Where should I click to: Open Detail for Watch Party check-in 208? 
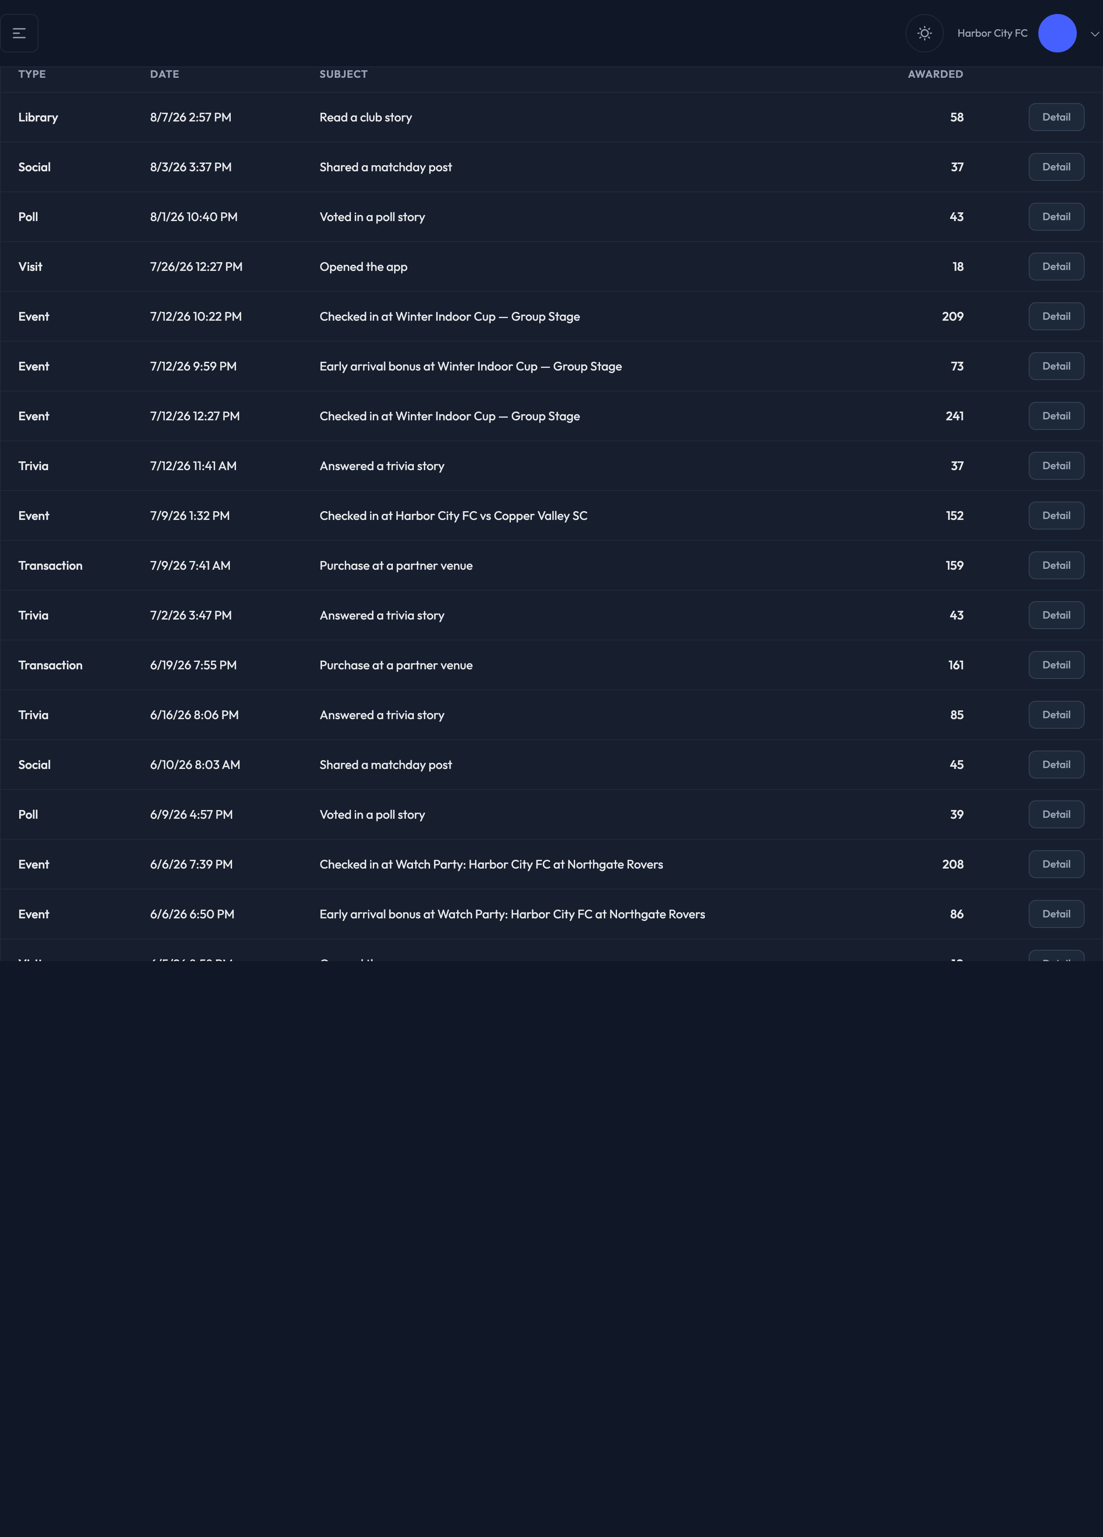(1055, 864)
